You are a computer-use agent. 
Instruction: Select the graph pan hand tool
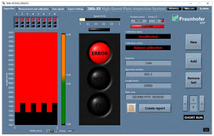[56, 131]
